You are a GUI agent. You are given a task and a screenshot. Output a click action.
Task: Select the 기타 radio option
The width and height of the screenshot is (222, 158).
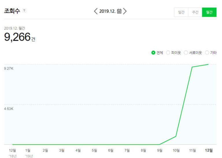(207, 53)
